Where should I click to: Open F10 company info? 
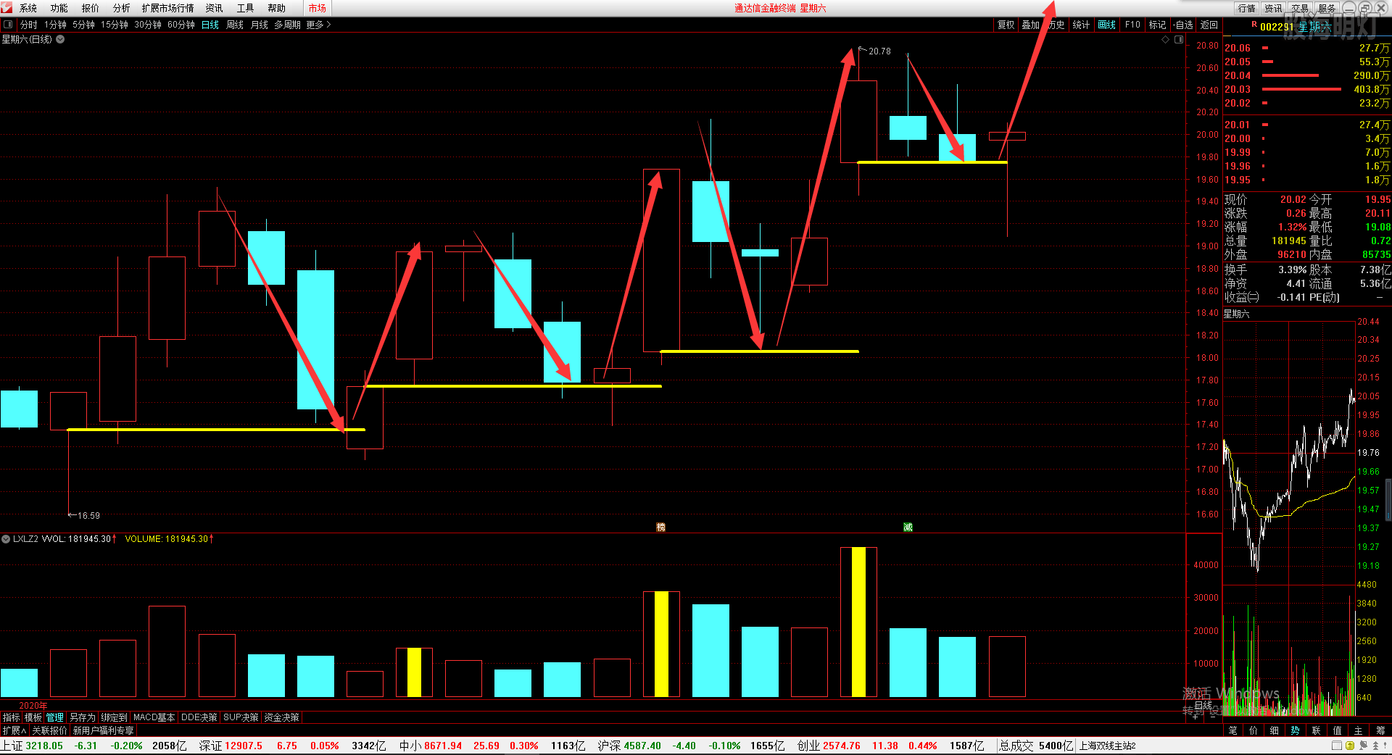coord(1132,25)
